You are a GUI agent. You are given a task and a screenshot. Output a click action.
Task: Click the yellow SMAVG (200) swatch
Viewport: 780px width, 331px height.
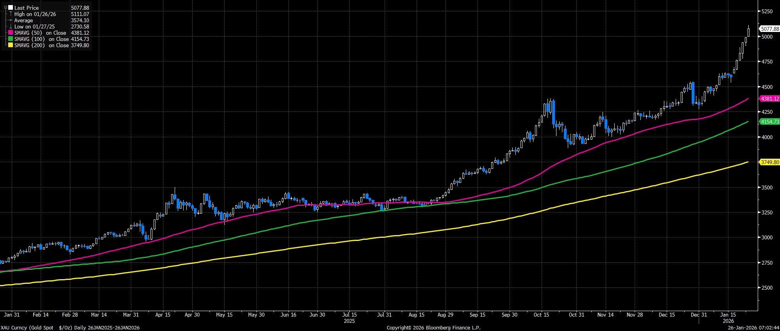tap(11, 45)
